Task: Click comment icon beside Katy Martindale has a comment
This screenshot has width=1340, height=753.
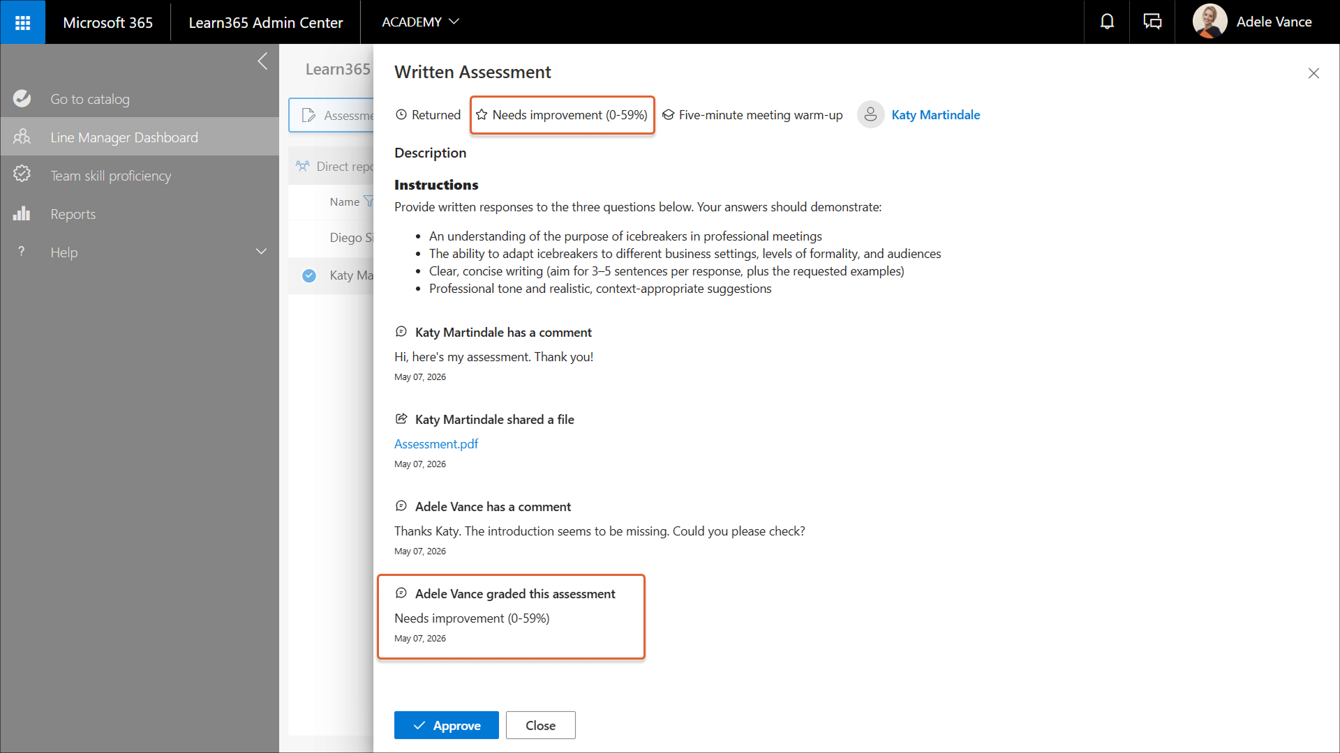Action: point(401,332)
